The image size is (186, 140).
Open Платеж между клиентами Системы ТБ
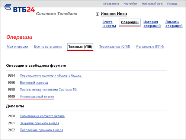(48, 89)
